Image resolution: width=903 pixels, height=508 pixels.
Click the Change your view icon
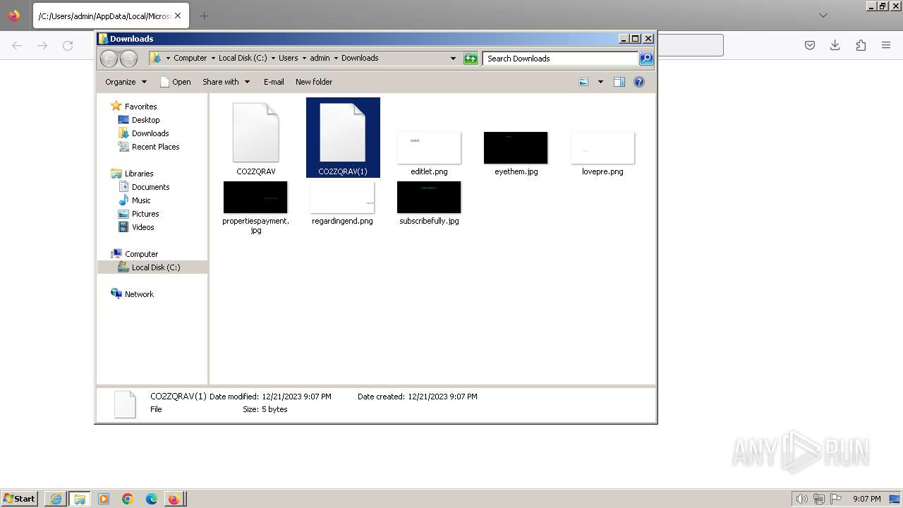click(x=583, y=82)
